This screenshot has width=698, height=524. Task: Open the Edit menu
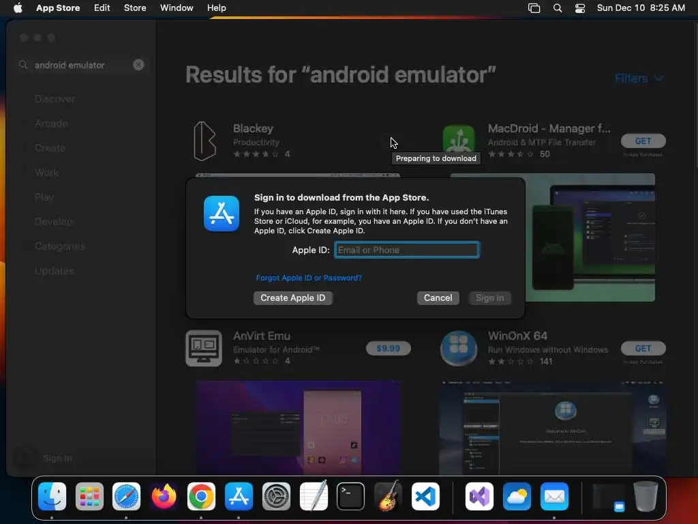[x=102, y=8]
